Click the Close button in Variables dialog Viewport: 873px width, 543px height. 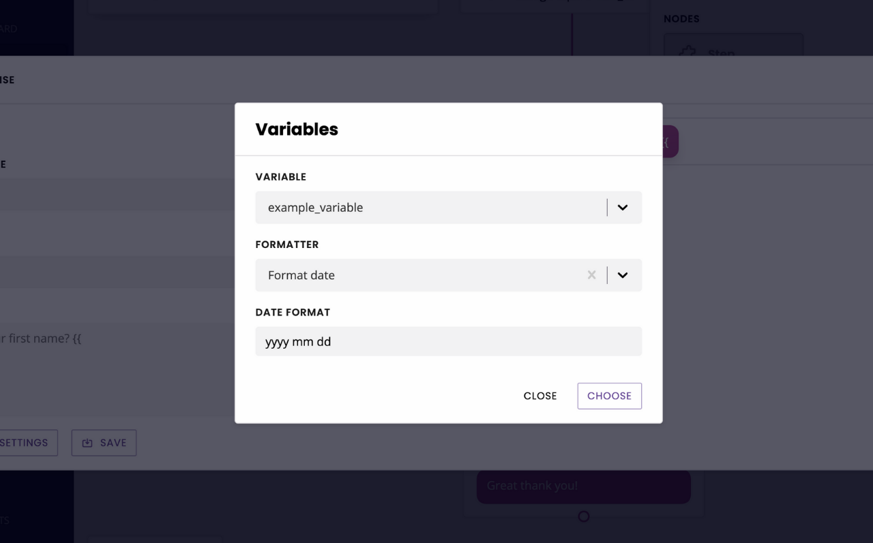[540, 396]
